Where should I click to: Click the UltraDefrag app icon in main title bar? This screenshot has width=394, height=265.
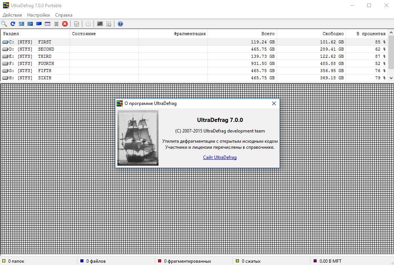pyautogui.click(x=6, y=5)
